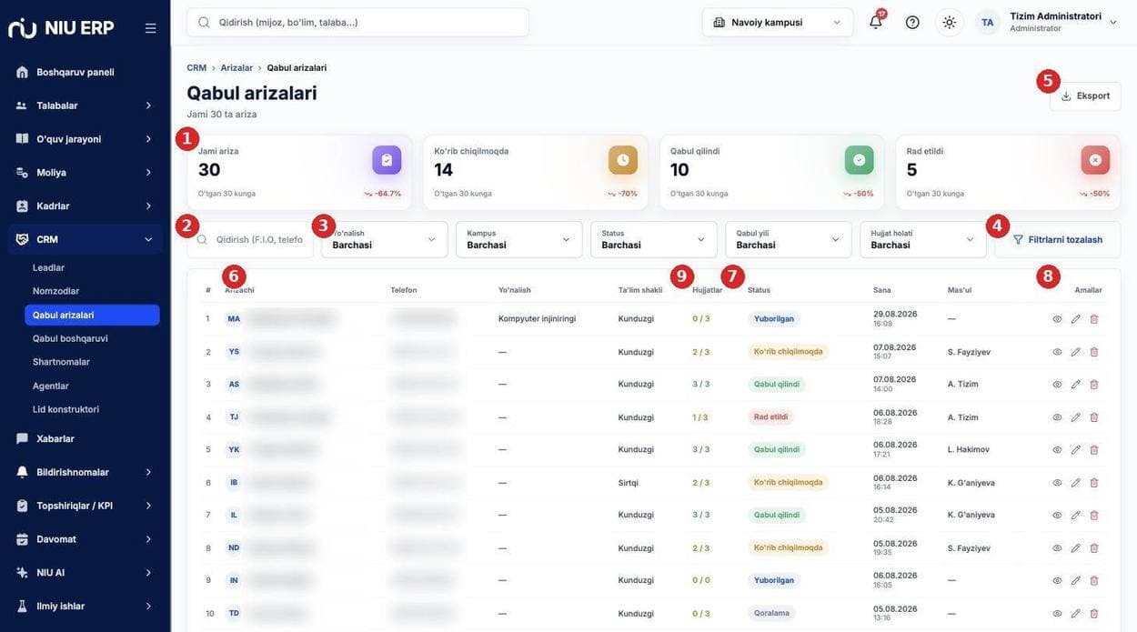Toggle the light/dark theme sun button
Viewport: 1137px width, 632px height.
[x=950, y=23]
